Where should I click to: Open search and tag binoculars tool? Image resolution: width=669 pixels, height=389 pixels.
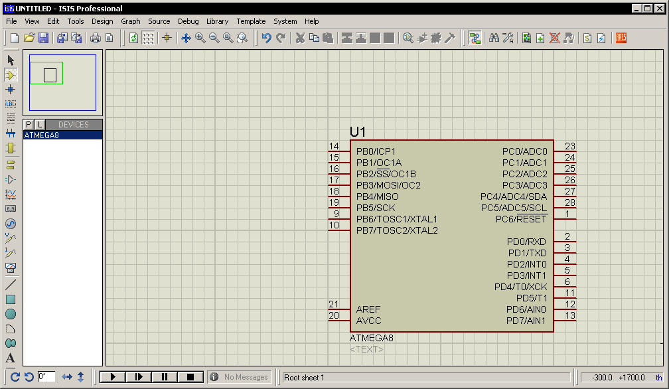[494, 38]
